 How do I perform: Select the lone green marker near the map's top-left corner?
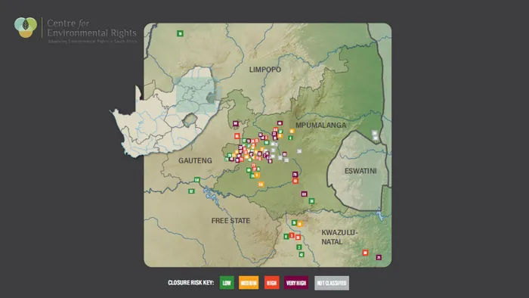tap(180, 33)
